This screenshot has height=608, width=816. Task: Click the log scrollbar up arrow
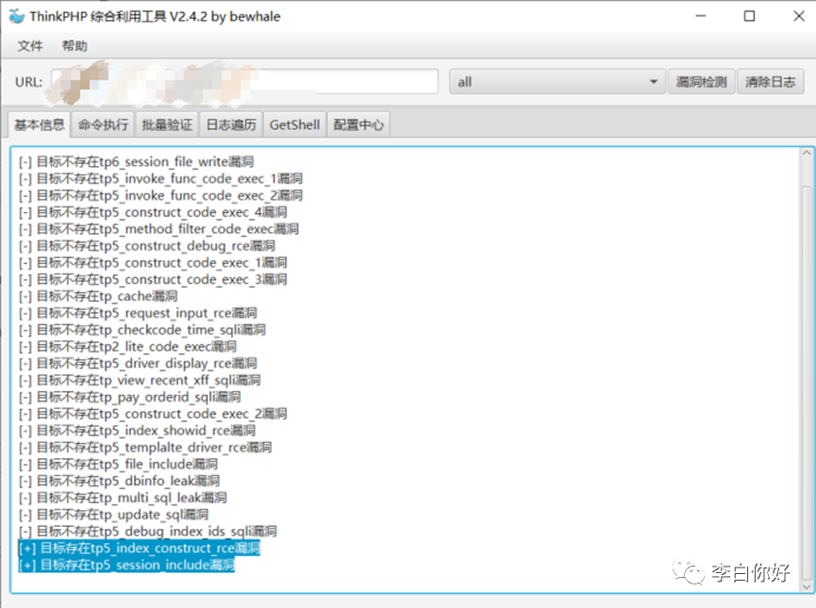tap(807, 153)
